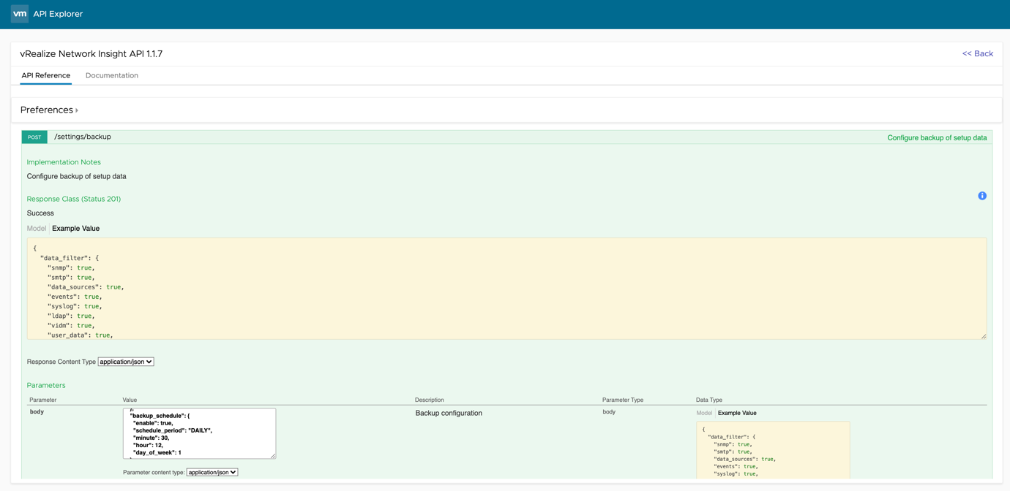Click the Response Class (Status 201) heading
This screenshot has width=1010, height=491.
point(74,199)
